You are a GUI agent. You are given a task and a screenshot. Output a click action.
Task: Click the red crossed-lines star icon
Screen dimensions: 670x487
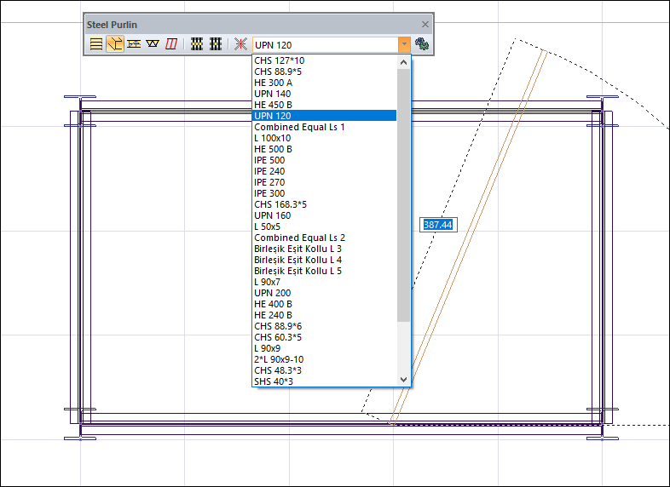tap(240, 43)
